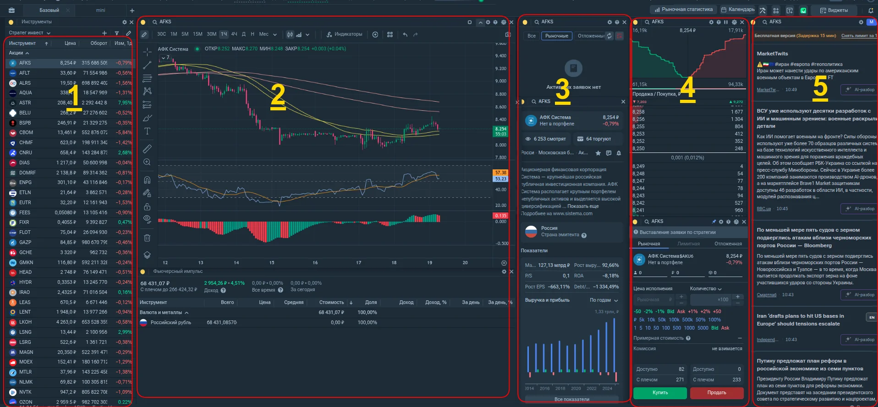
Task: Undo the last chart action
Action: point(405,34)
